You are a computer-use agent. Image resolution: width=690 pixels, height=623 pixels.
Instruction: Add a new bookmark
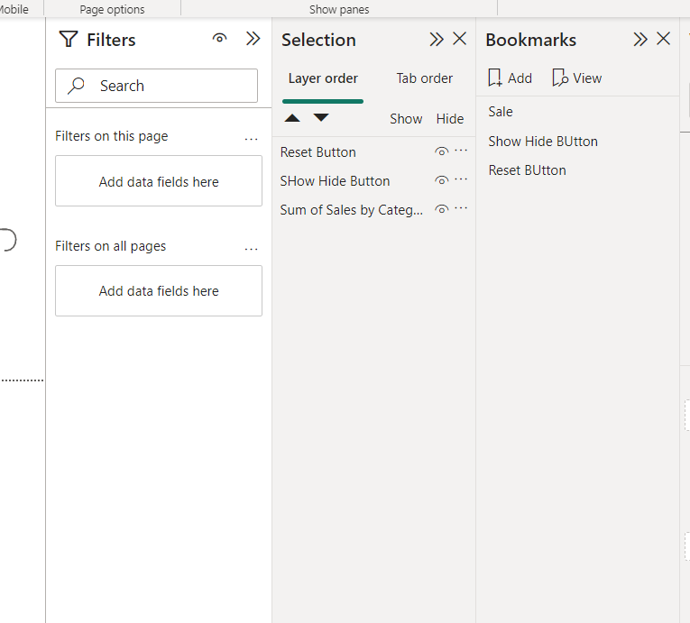[x=510, y=78]
